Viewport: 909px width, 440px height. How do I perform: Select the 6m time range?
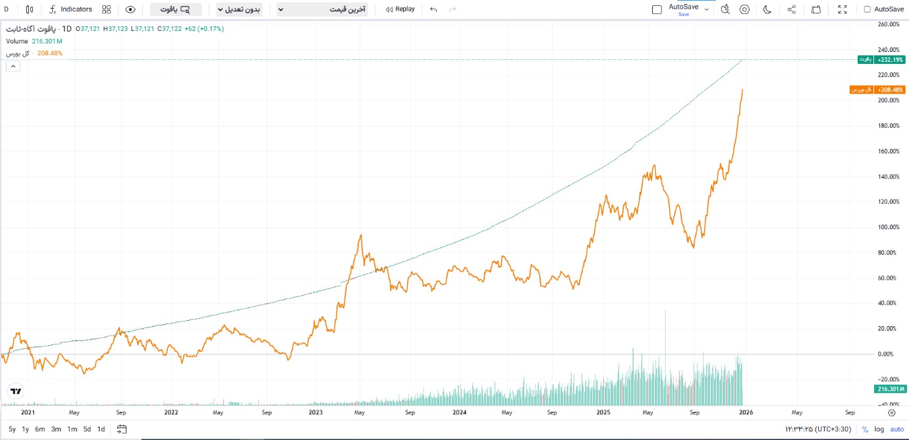click(40, 429)
